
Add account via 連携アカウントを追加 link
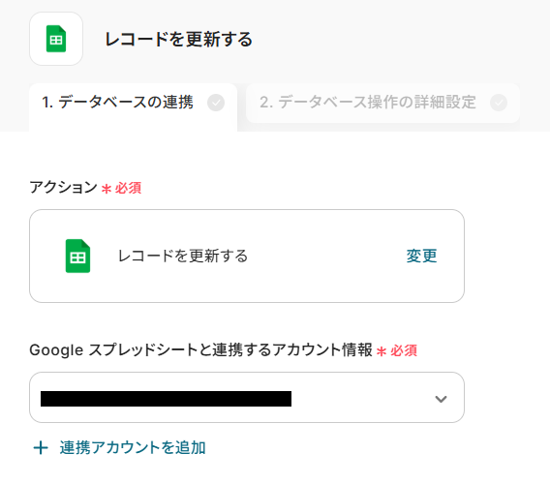click(x=133, y=448)
